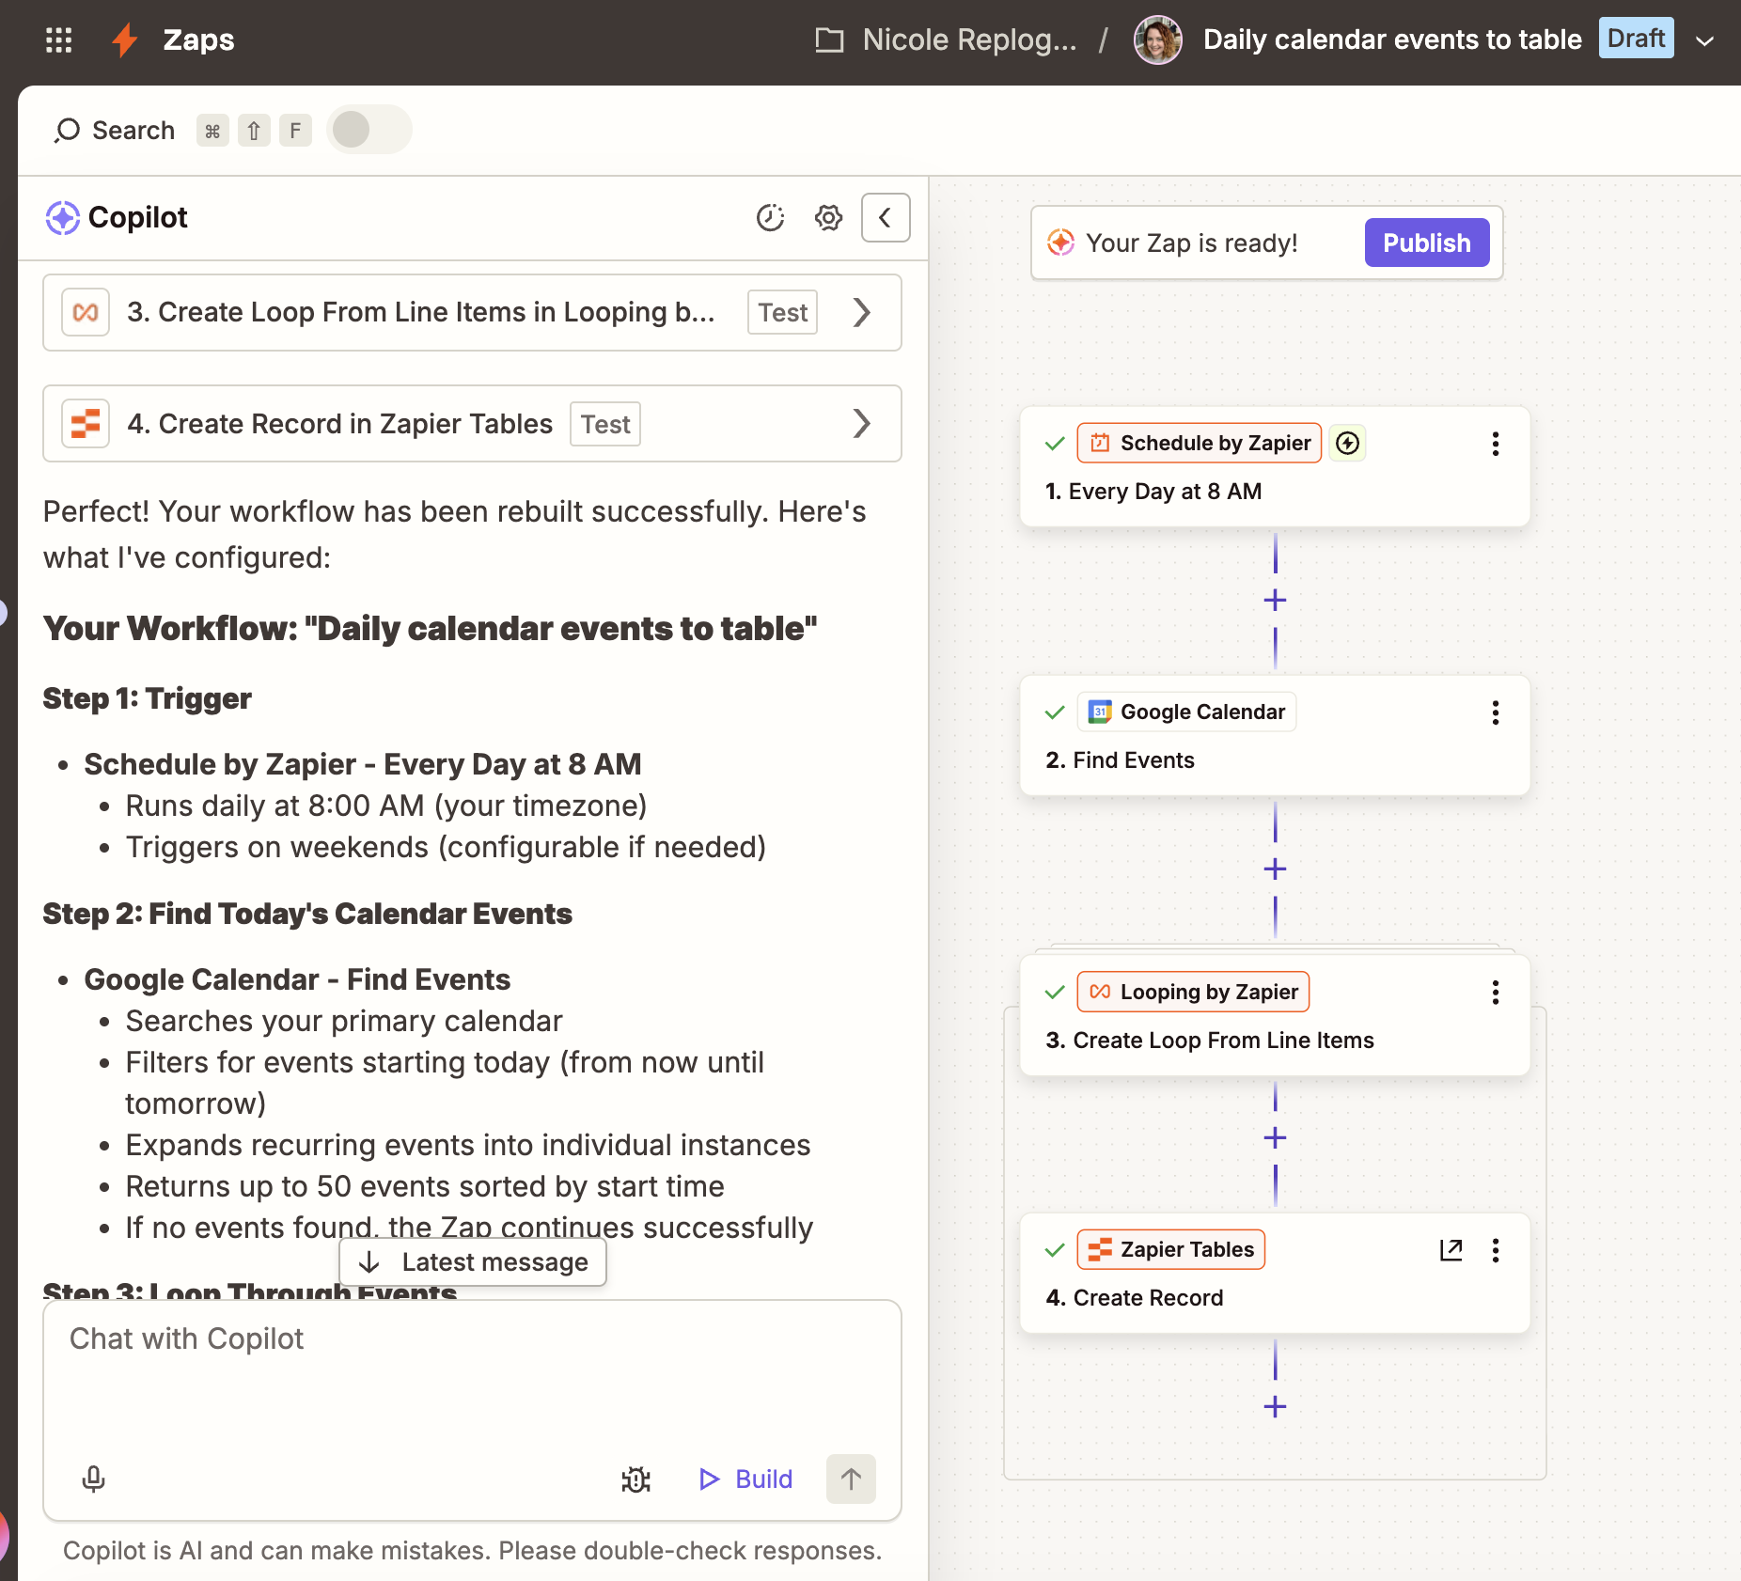Viewport: 1741px width, 1581px height.
Task: Select Looping by Zapier app badge
Action: click(1193, 992)
